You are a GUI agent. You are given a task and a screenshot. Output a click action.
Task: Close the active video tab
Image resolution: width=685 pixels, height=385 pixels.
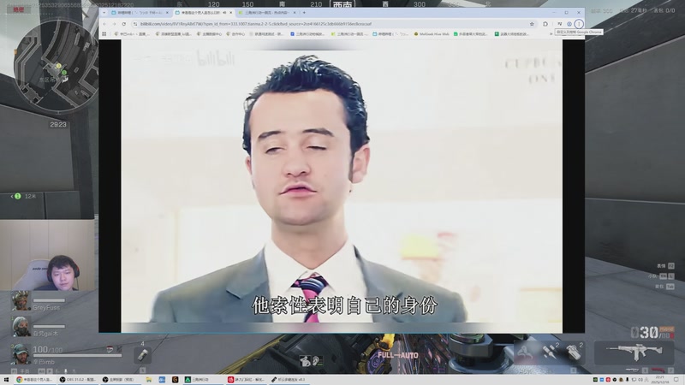click(x=230, y=13)
